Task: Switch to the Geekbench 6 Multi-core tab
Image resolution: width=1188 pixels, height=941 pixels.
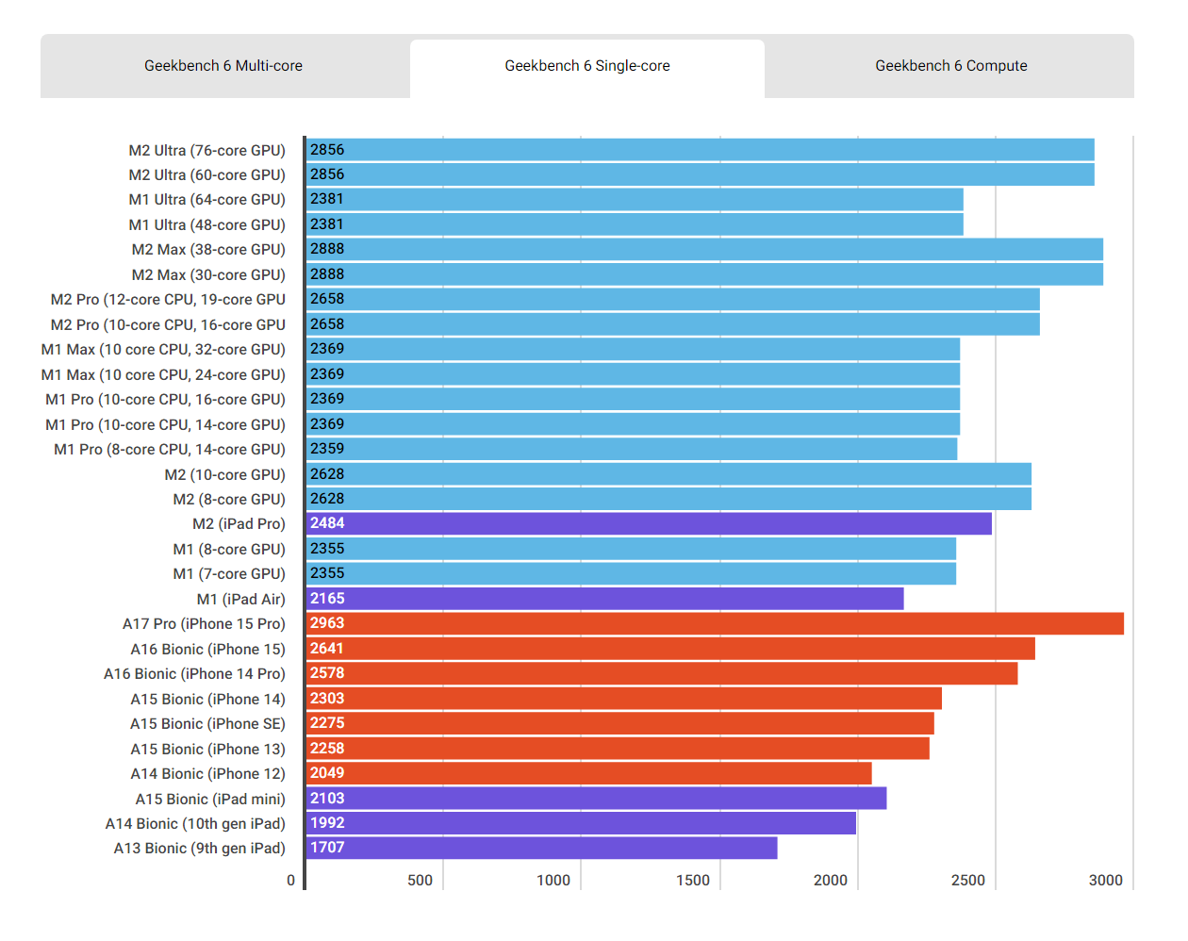Action: [224, 66]
